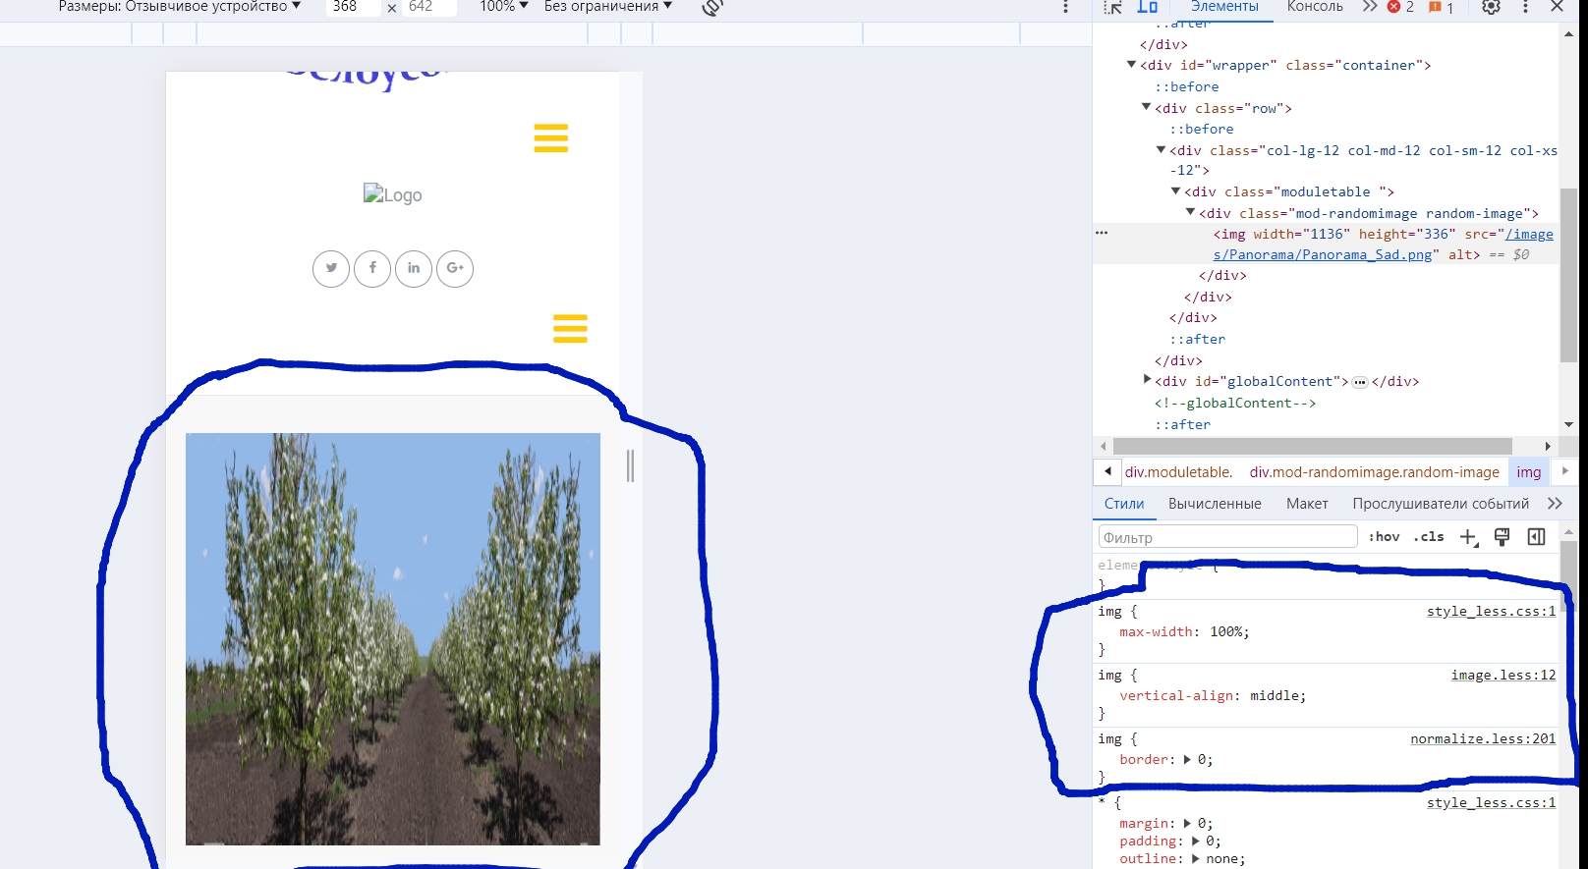Toggle the :hov element state panel

click(1384, 537)
